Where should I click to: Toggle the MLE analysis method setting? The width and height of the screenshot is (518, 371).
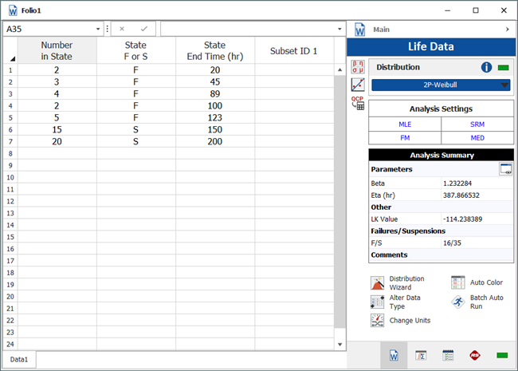pyautogui.click(x=405, y=124)
